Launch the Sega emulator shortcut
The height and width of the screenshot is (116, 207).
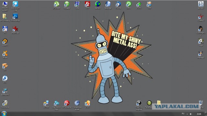[x=201, y=41]
